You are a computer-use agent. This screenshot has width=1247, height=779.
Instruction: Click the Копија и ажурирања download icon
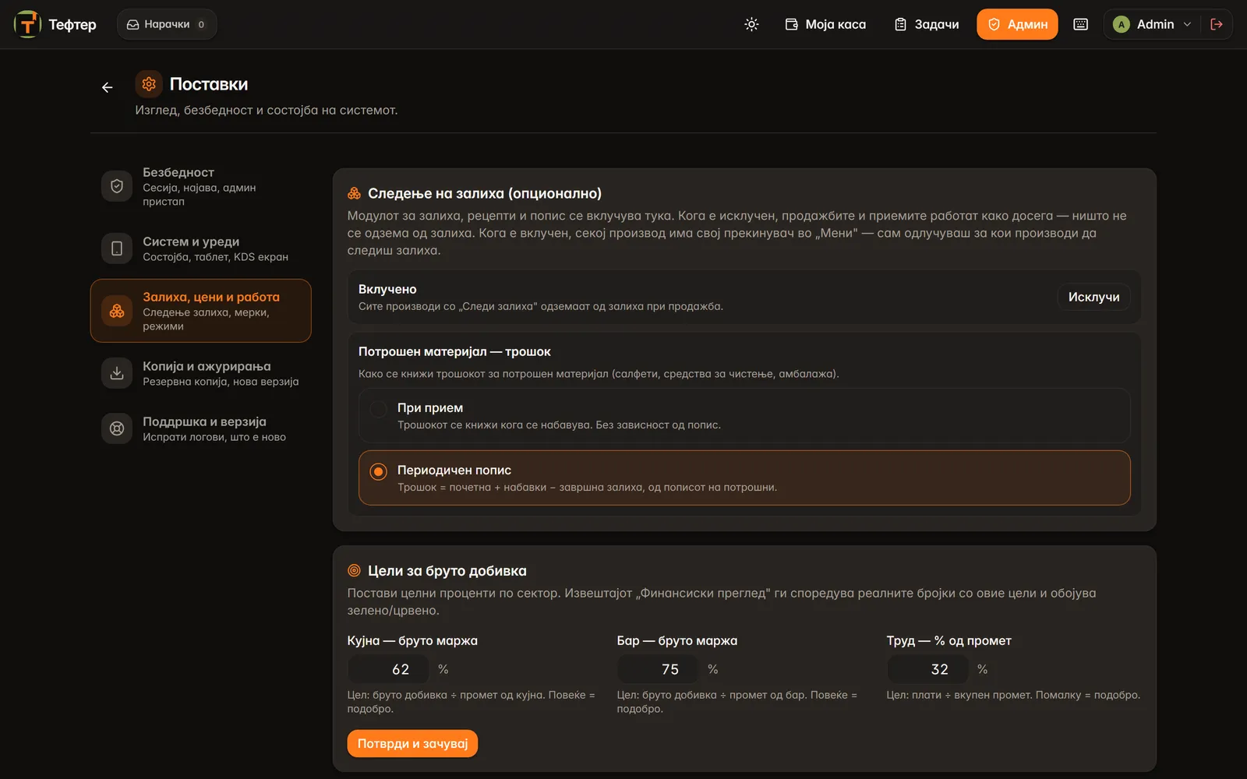pos(117,373)
